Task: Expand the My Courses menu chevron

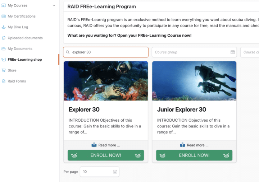Action: (x=54, y=5)
